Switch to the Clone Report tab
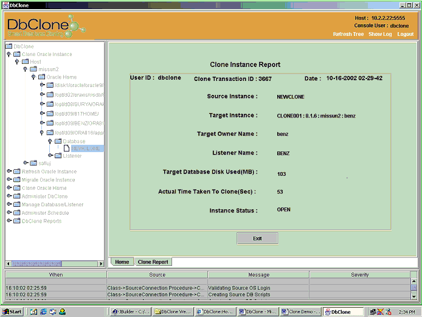422x317 pixels. pyautogui.click(x=153, y=262)
